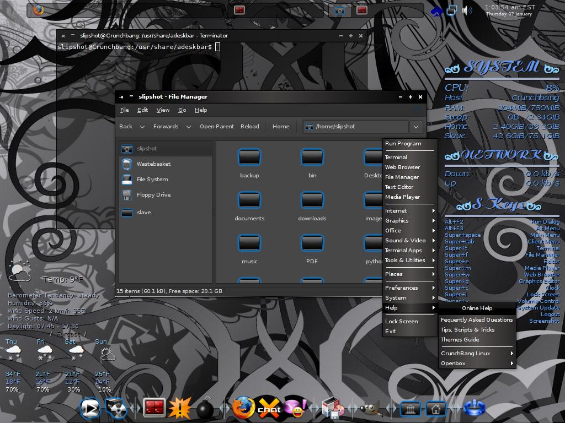Click Back in File Manager toolbar
Viewport: 565px width, 423px height.
pyautogui.click(x=126, y=127)
